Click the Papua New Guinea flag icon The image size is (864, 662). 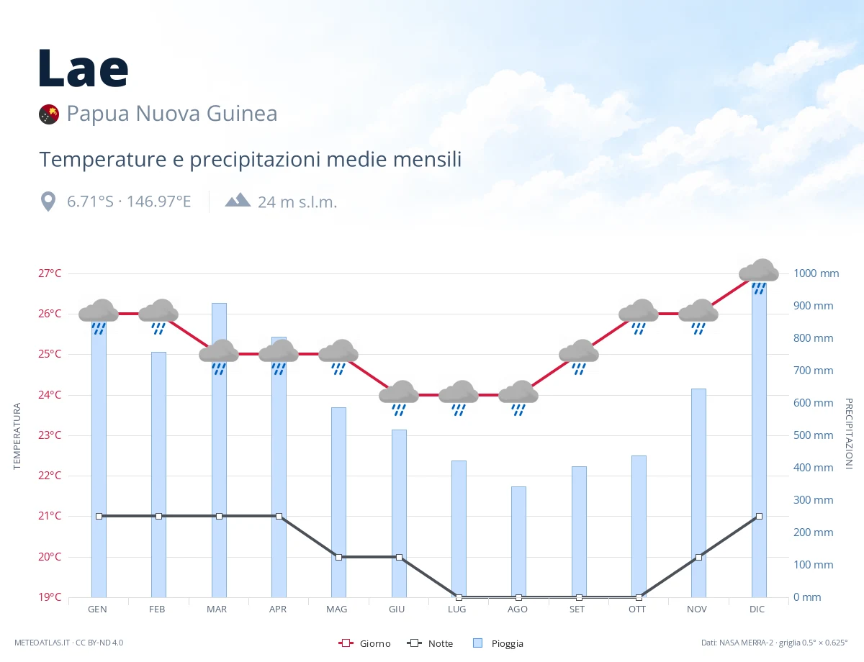coord(49,114)
